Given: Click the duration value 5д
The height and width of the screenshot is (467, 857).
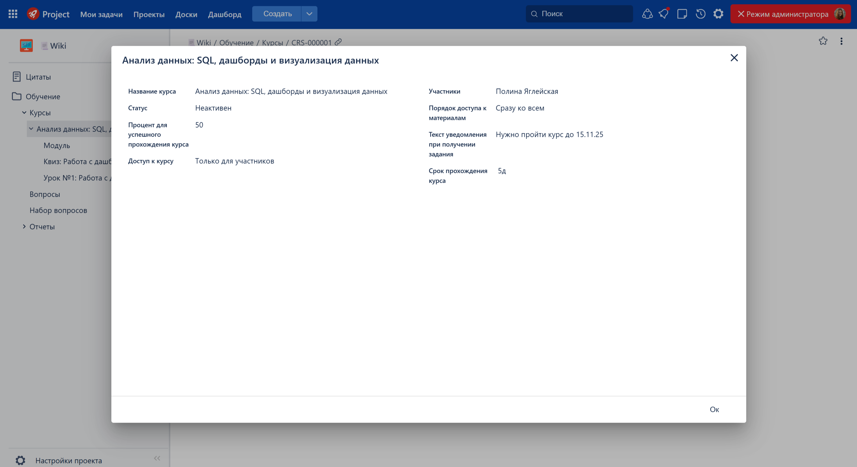Looking at the screenshot, I should coord(502,171).
